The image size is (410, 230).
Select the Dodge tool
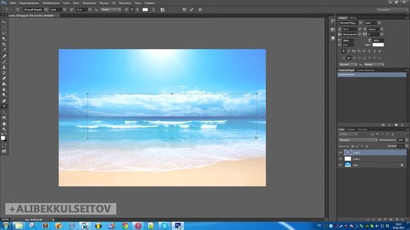coord(4,95)
